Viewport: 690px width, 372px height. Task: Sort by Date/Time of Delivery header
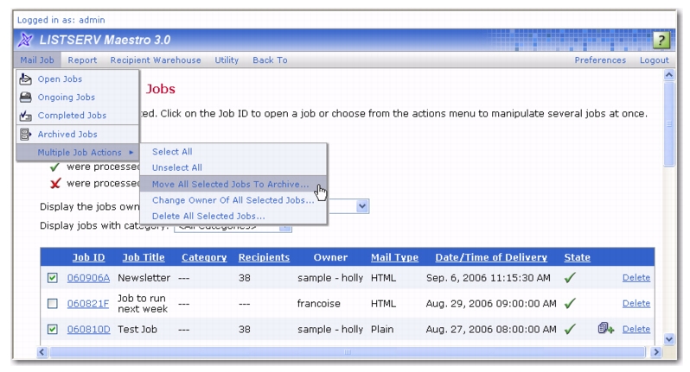491,257
